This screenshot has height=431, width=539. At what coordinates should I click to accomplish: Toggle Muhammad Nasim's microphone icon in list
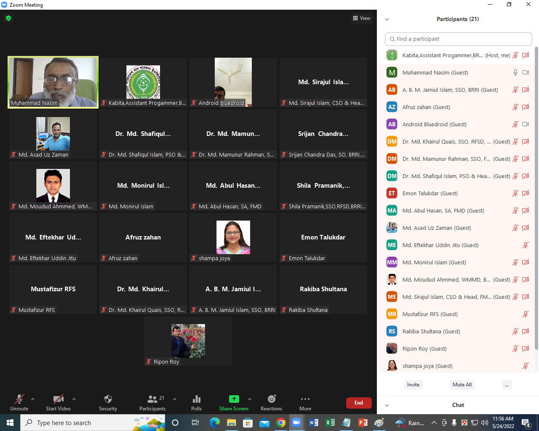[515, 72]
